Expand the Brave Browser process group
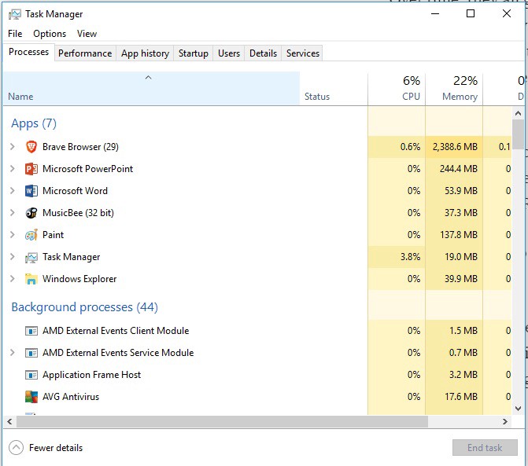Screen dimensions: 528x466 (x=12, y=147)
